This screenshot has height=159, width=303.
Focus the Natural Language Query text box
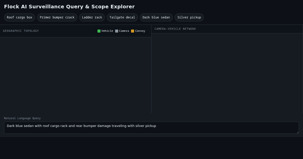tap(151, 128)
